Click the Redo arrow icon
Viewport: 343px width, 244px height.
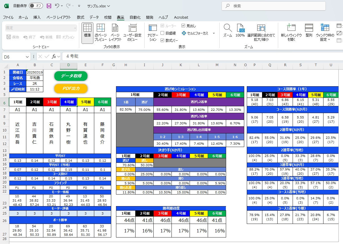click(x=68, y=6)
